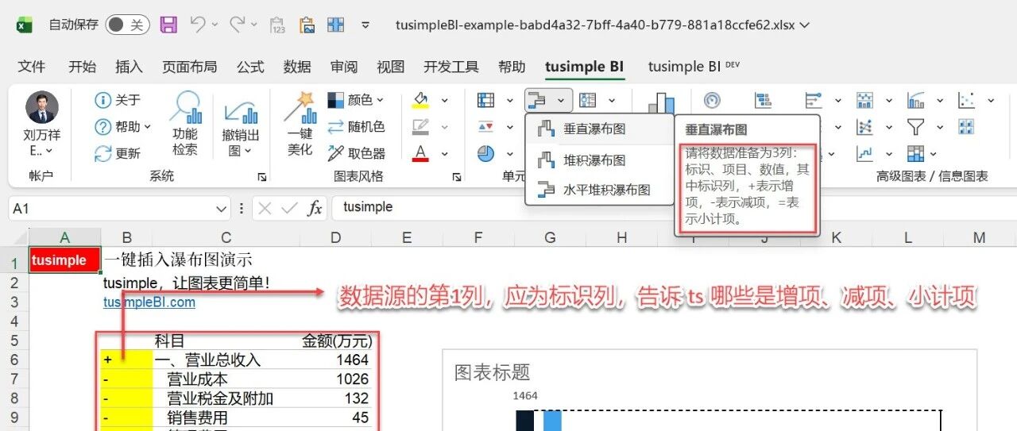
Task: Click 随机色 random color button
Action: [356, 127]
